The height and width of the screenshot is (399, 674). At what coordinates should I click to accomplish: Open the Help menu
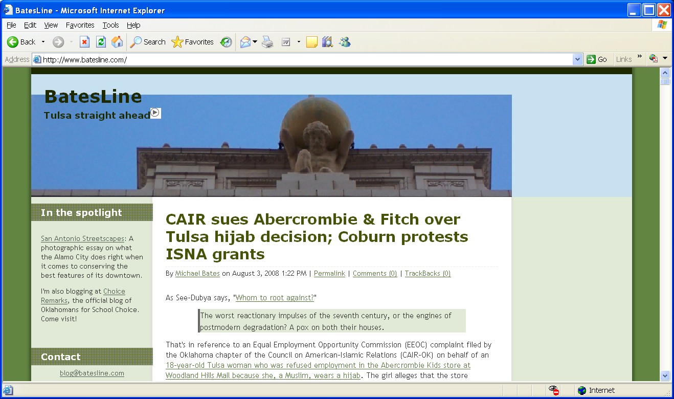point(133,25)
